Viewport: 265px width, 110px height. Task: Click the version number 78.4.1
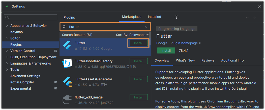184,50
